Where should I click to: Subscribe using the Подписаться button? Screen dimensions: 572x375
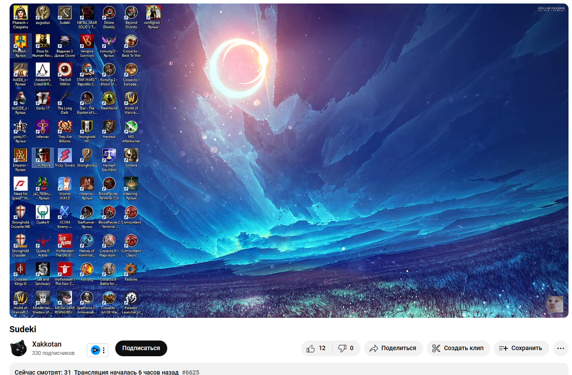[x=141, y=348]
